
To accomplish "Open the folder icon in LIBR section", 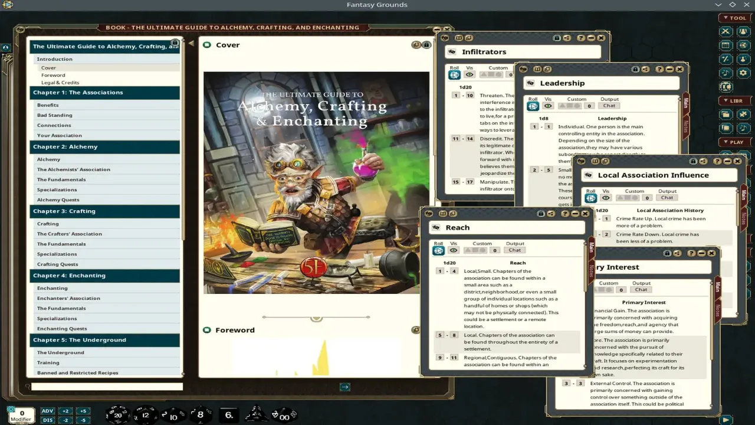I will click(x=726, y=114).
